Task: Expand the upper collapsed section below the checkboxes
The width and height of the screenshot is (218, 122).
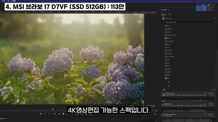Action: (163, 82)
